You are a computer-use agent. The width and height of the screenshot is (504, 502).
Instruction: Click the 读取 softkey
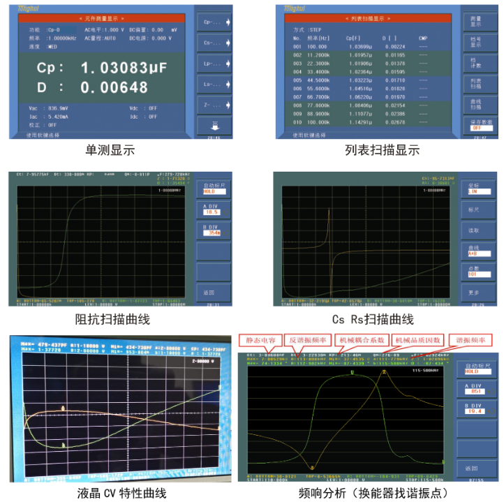[x=478, y=230]
